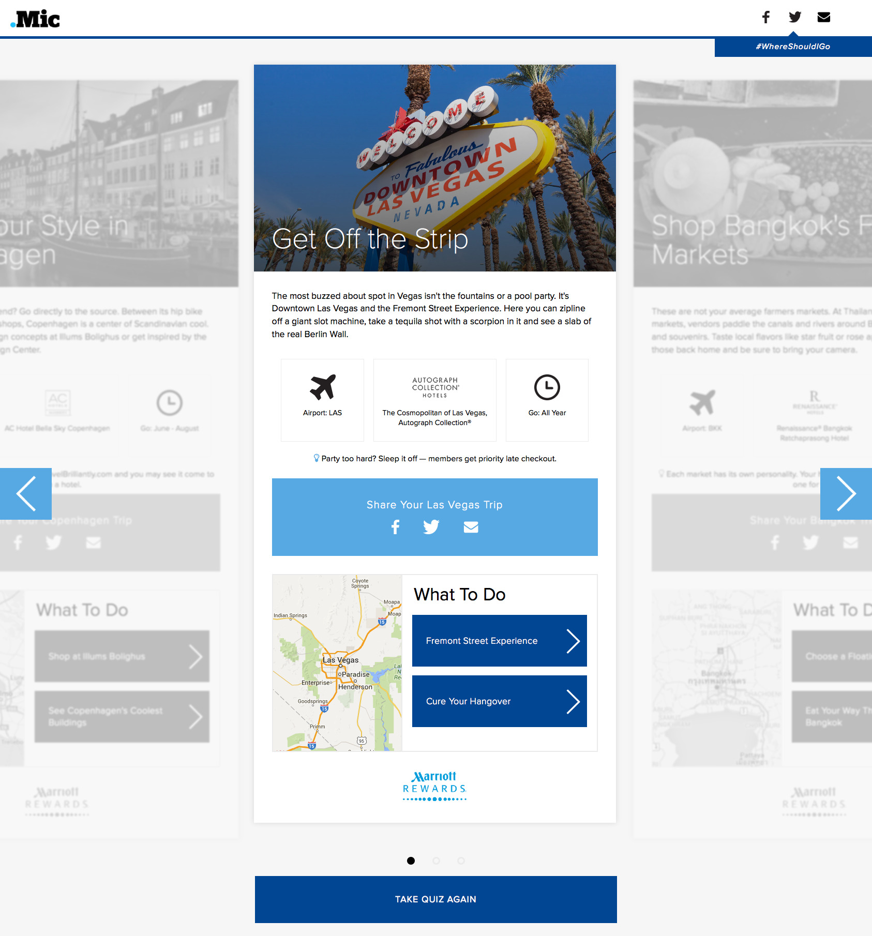Click the Las Vegas map thumbnail
The width and height of the screenshot is (872, 936).
point(337,663)
